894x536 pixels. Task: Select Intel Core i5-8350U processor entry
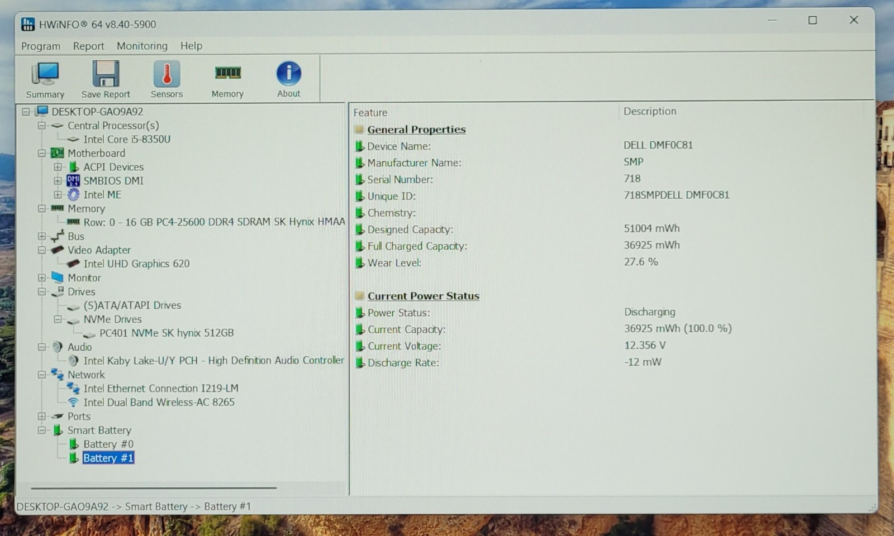(127, 139)
